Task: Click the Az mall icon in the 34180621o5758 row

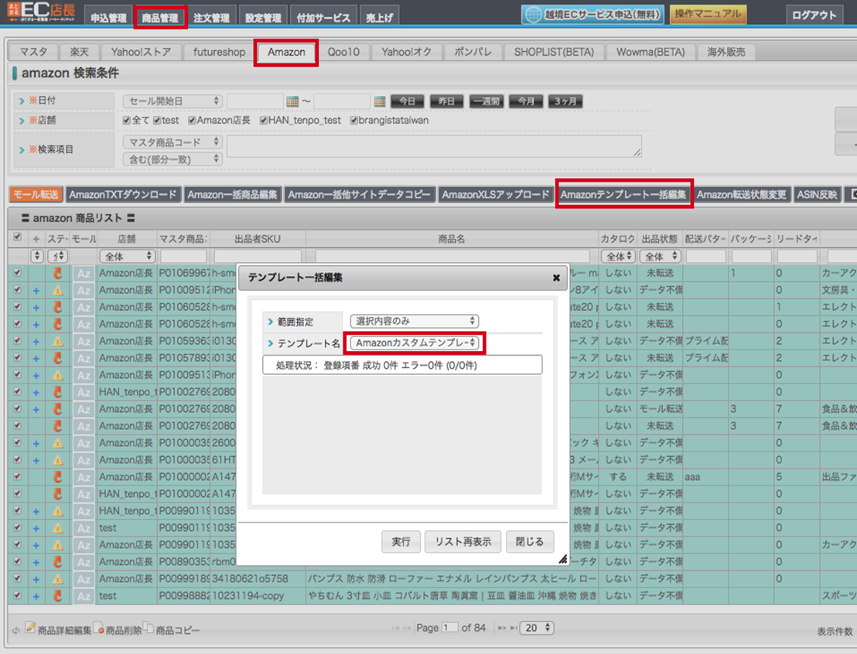Action: pyautogui.click(x=83, y=579)
